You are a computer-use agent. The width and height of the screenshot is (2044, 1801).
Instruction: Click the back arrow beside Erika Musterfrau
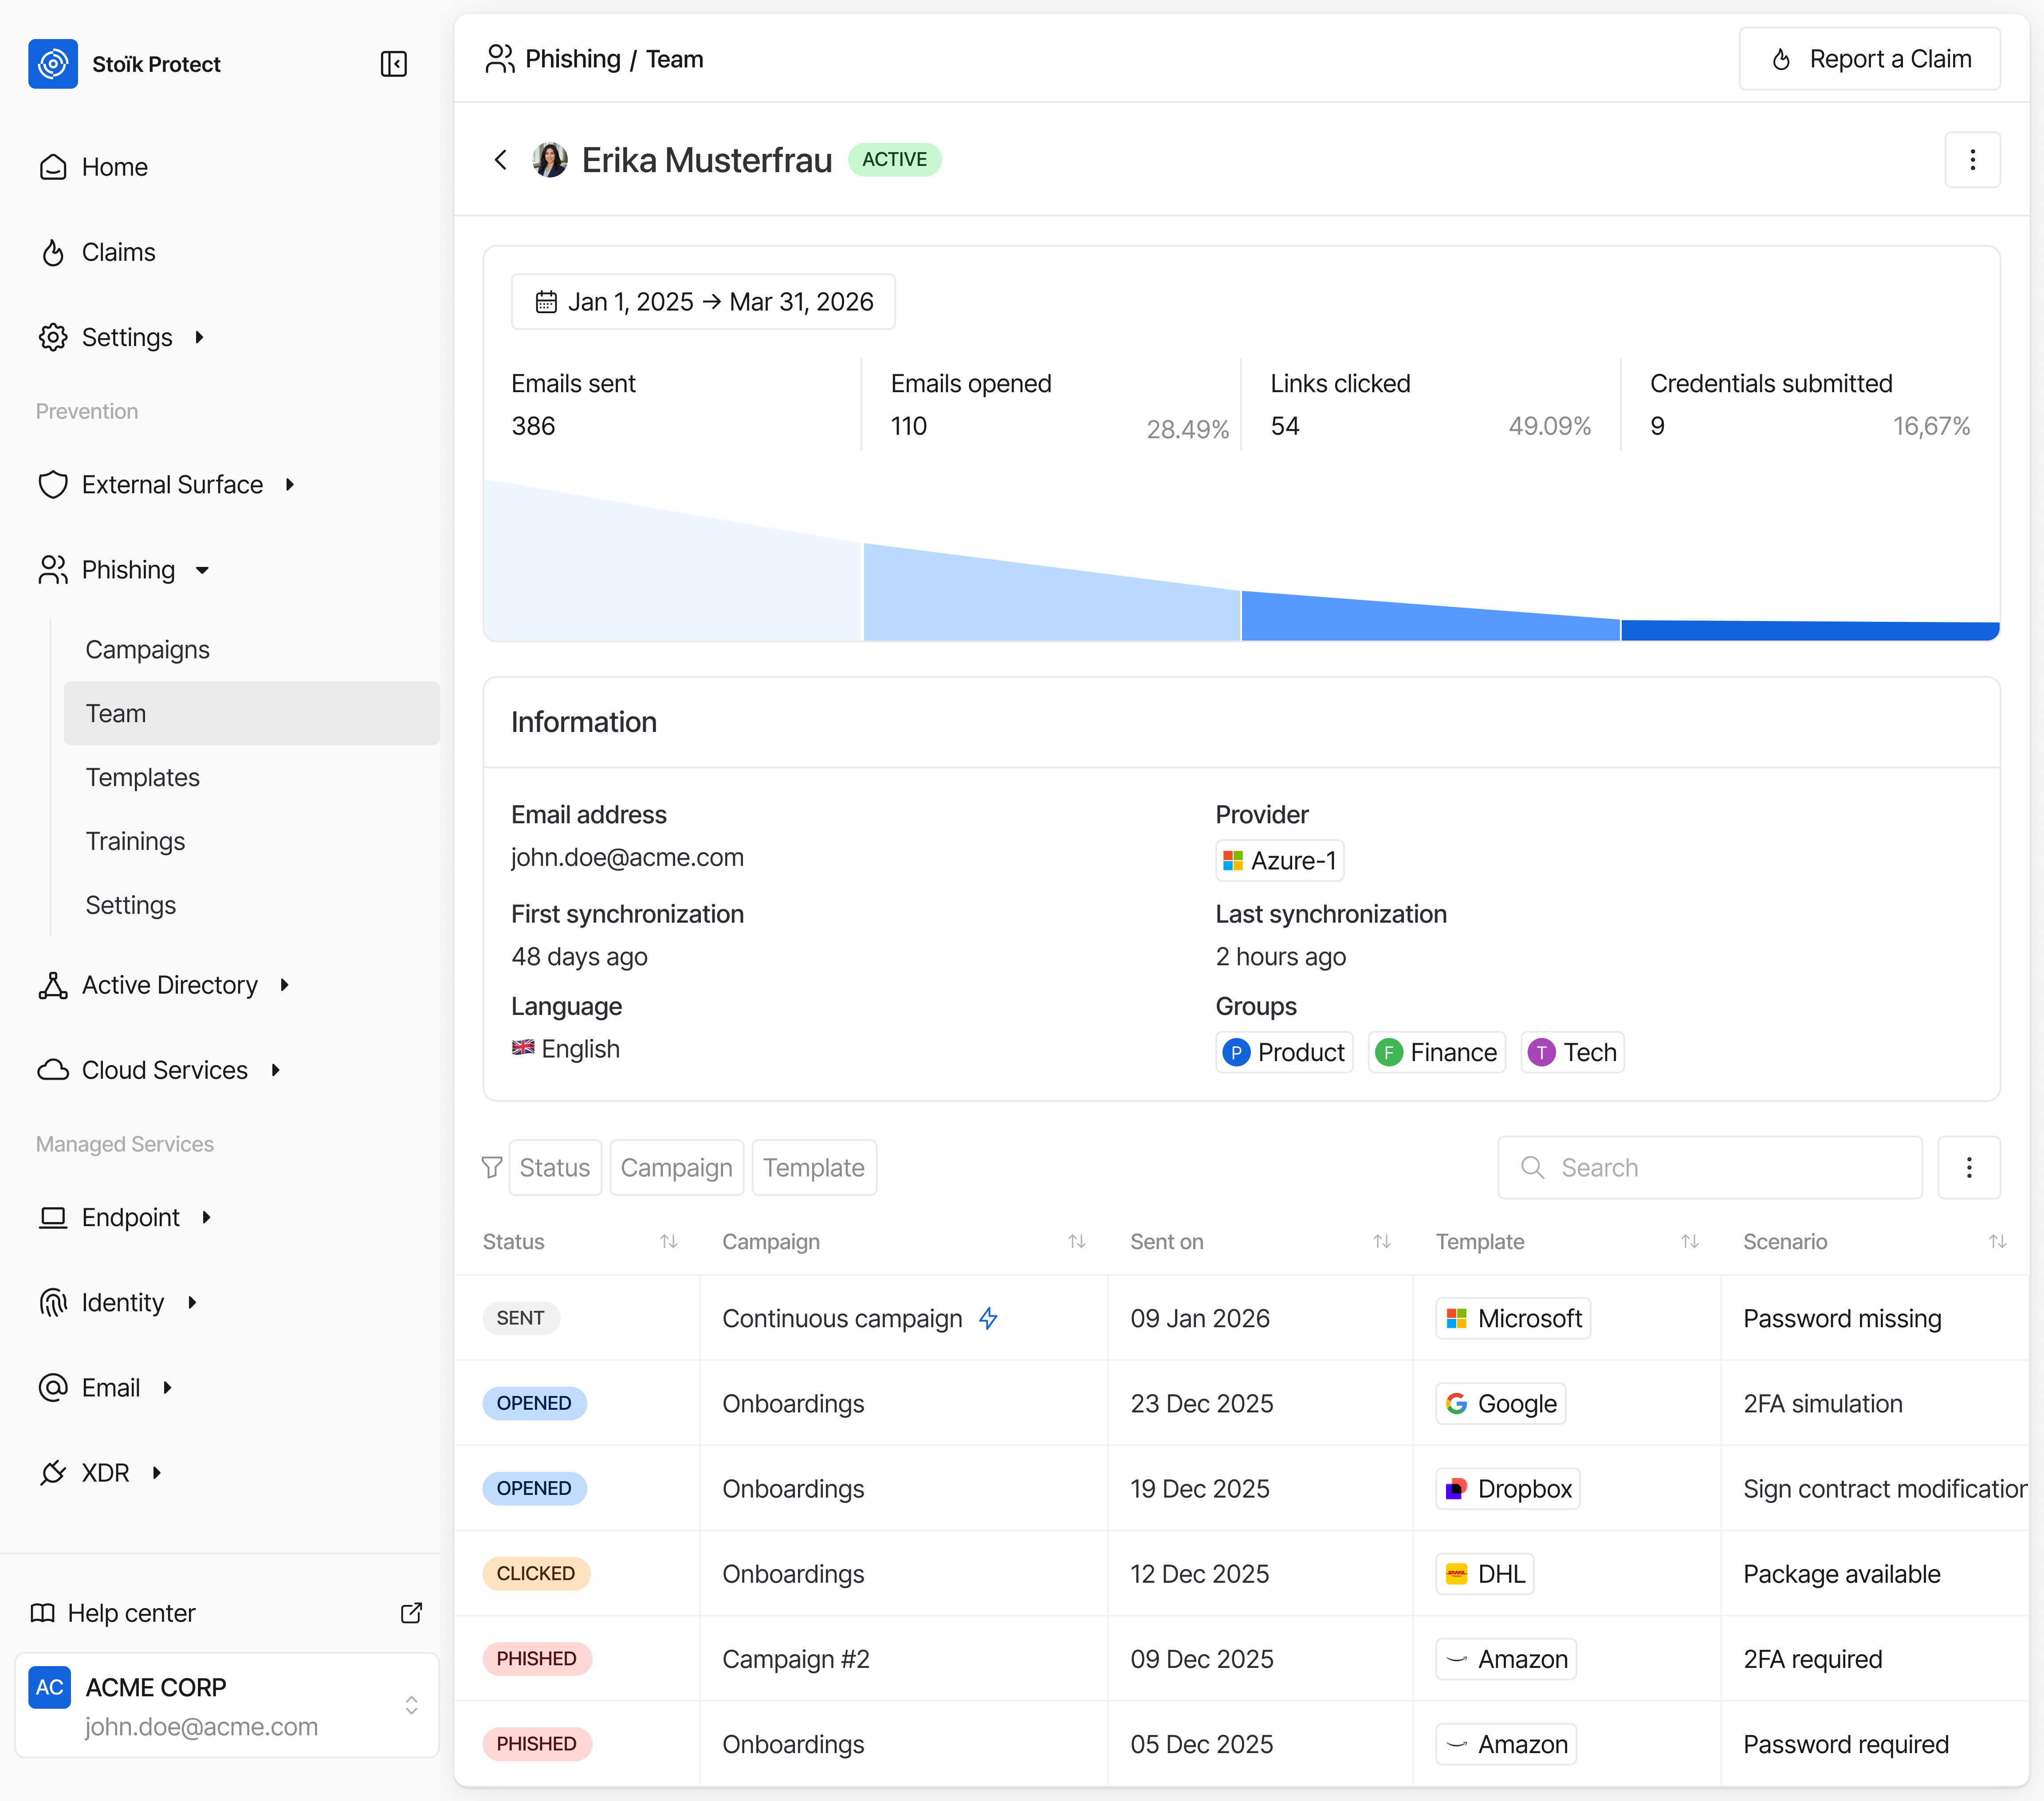pyautogui.click(x=501, y=160)
